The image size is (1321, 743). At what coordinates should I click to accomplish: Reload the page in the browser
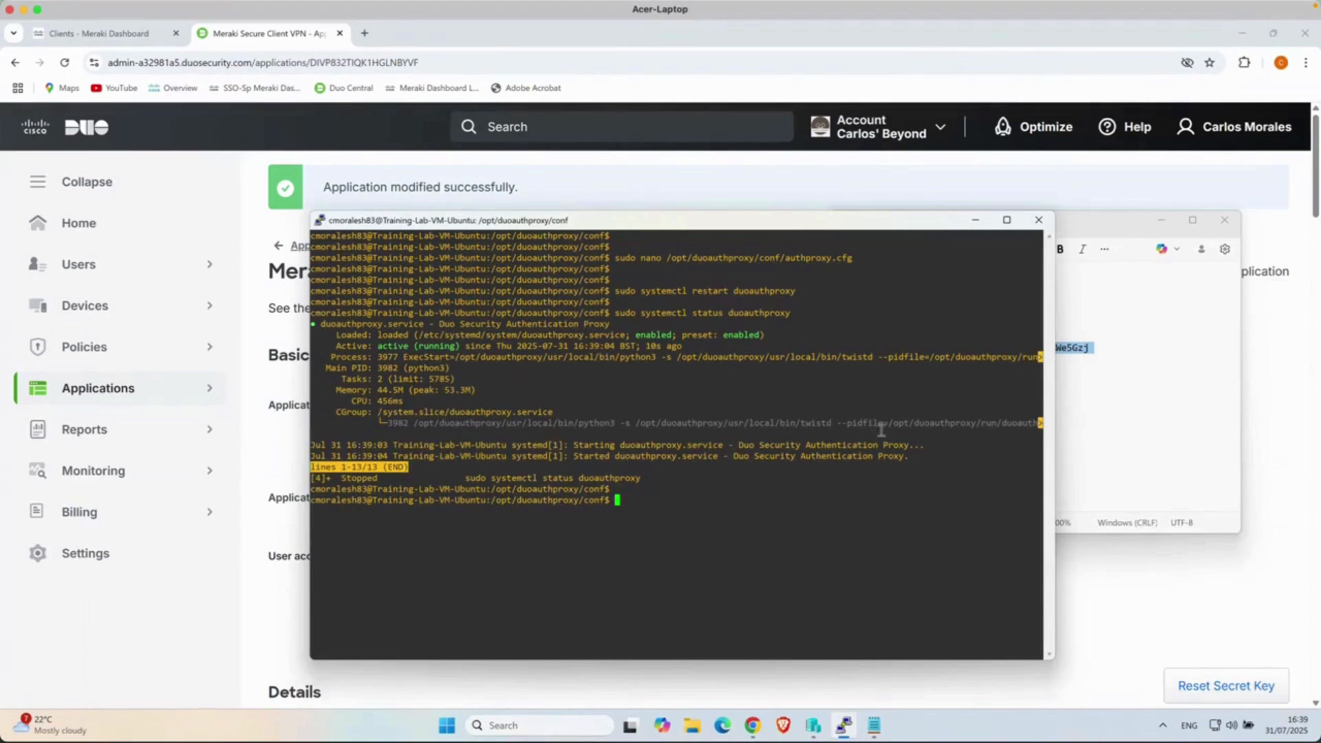(x=65, y=63)
